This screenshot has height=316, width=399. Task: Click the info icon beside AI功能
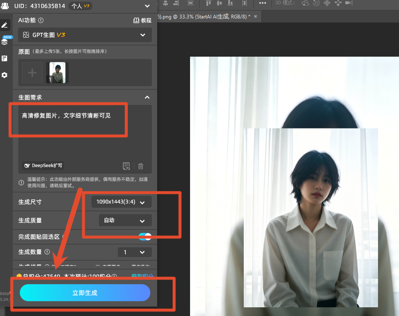point(41,21)
